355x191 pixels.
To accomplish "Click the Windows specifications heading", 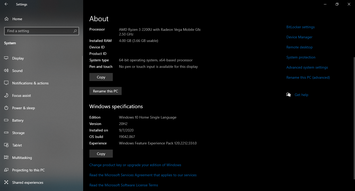I will (116, 106).
